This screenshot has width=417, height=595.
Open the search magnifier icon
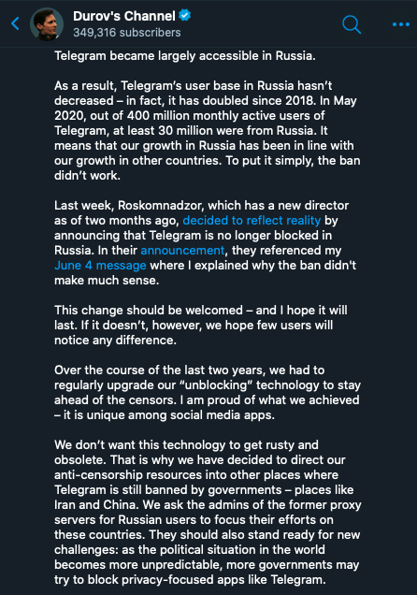(x=352, y=24)
